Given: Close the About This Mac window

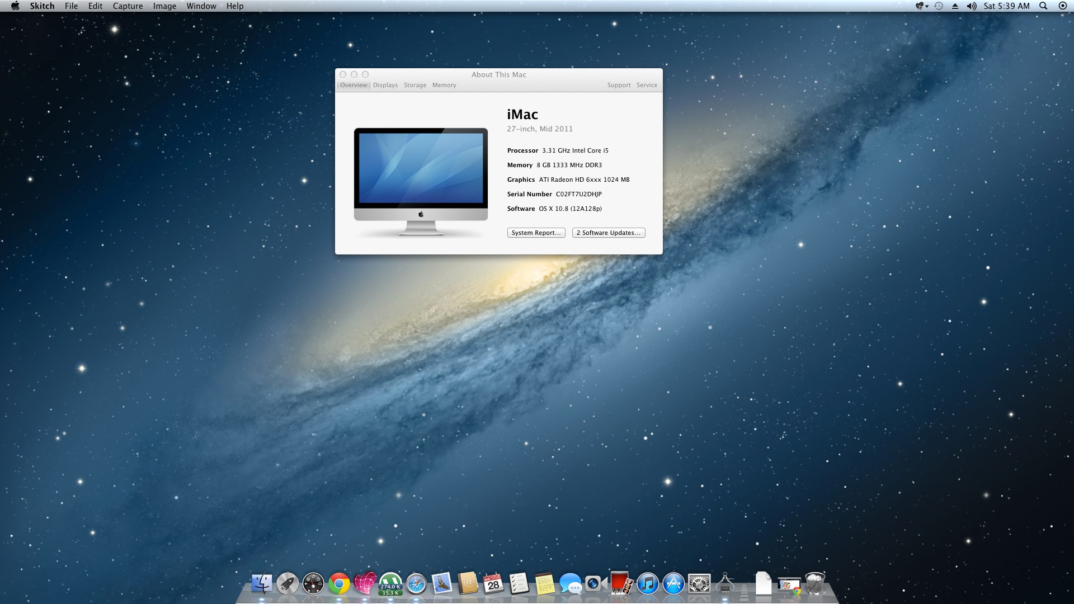Looking at the screenshot, I should tap(343, 74).
